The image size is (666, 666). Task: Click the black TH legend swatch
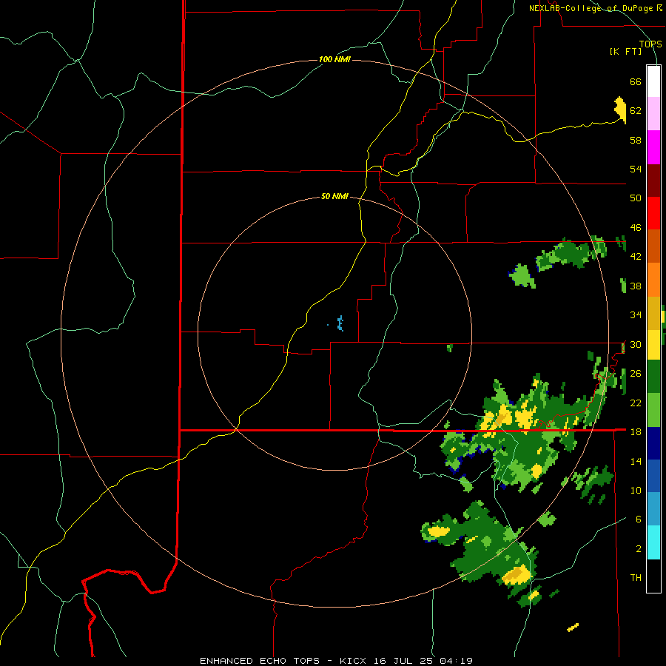pos(653,576)
